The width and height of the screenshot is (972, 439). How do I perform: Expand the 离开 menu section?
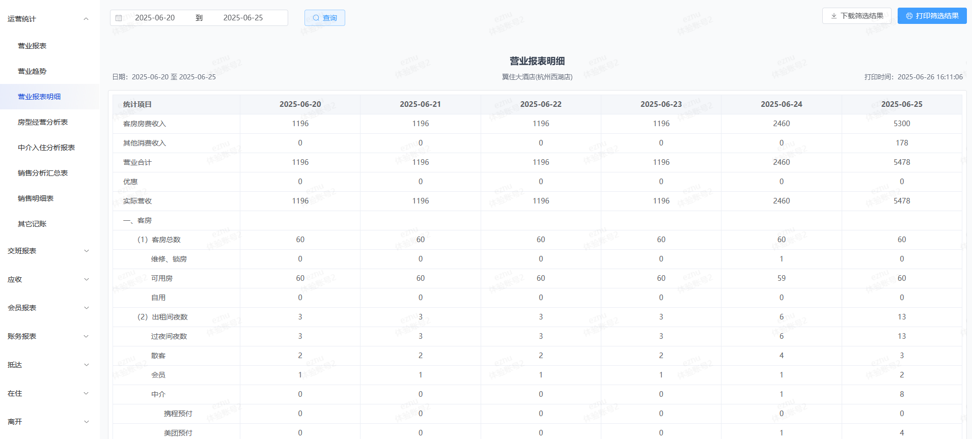[49, 422]
